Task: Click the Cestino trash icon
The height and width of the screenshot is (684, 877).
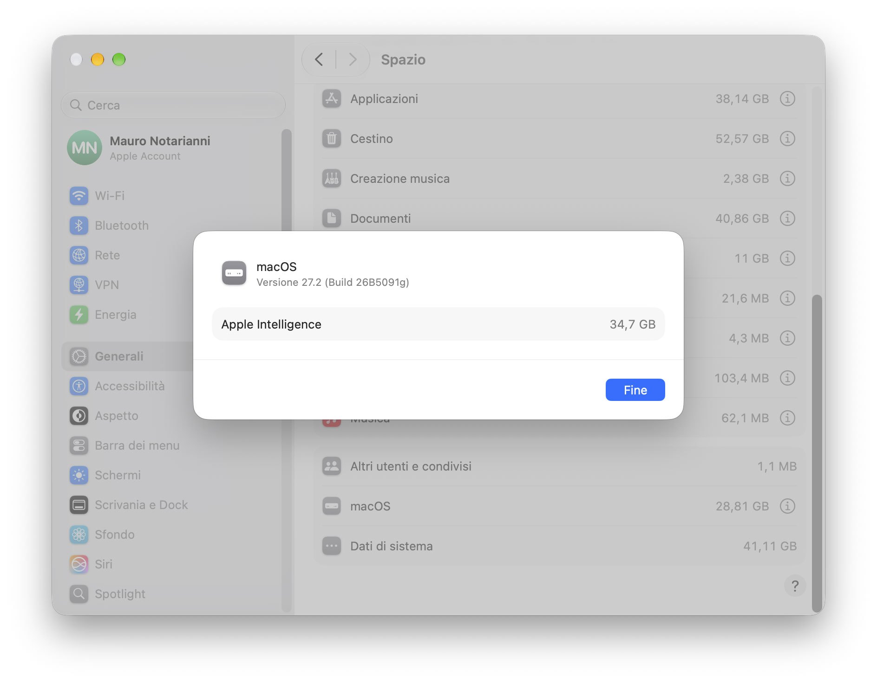Action: tap(332, 139)
